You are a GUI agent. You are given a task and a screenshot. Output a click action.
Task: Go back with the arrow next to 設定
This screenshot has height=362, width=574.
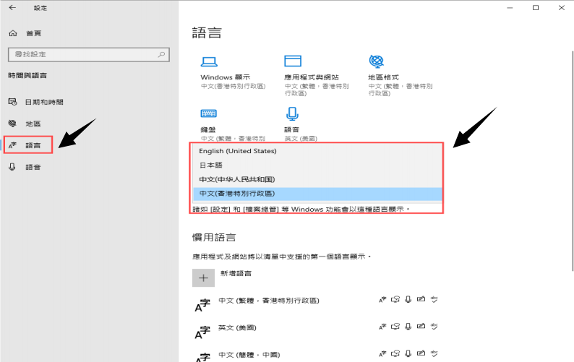[12, 8]
